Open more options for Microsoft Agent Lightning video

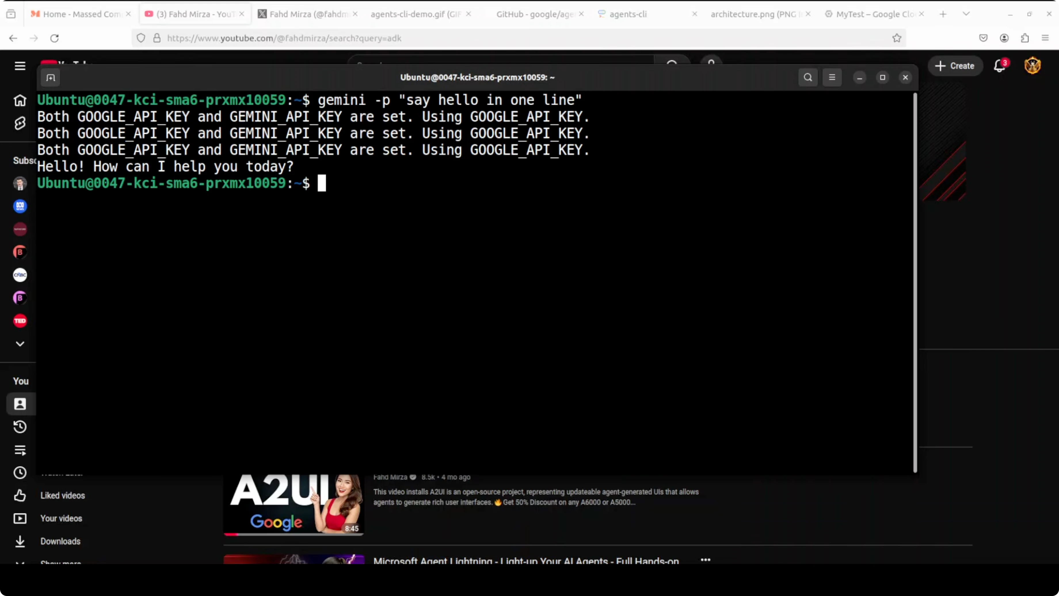pos(705,560)
